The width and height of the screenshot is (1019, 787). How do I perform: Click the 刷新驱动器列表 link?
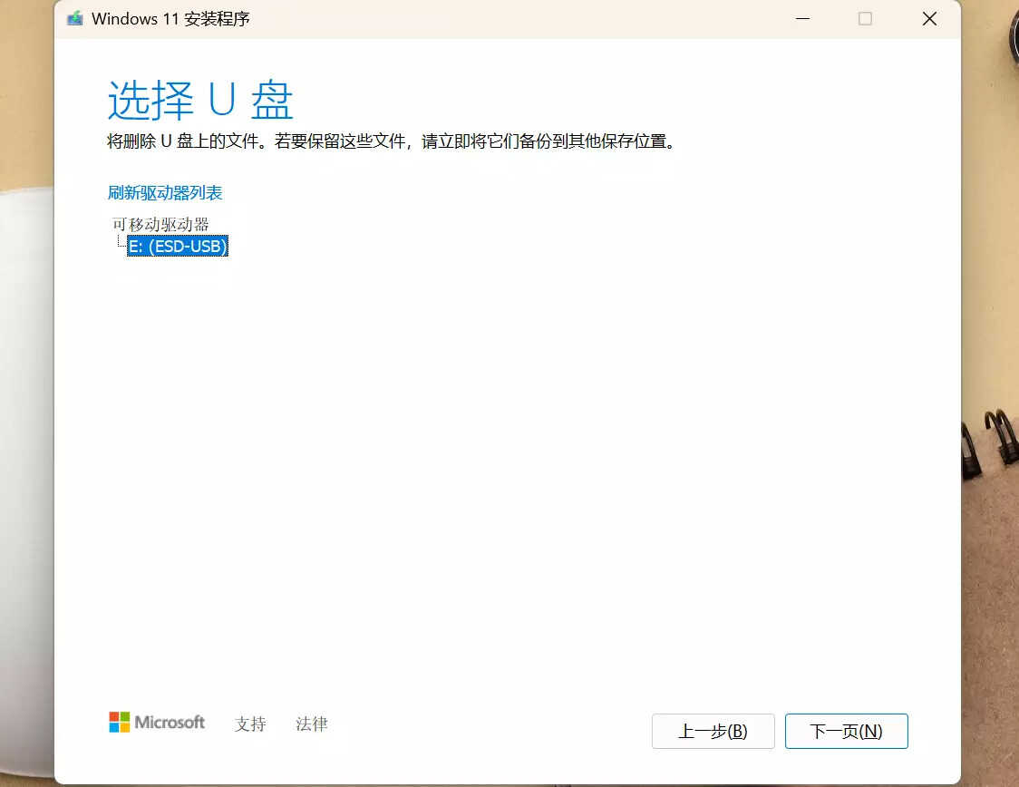coord(164,193)
